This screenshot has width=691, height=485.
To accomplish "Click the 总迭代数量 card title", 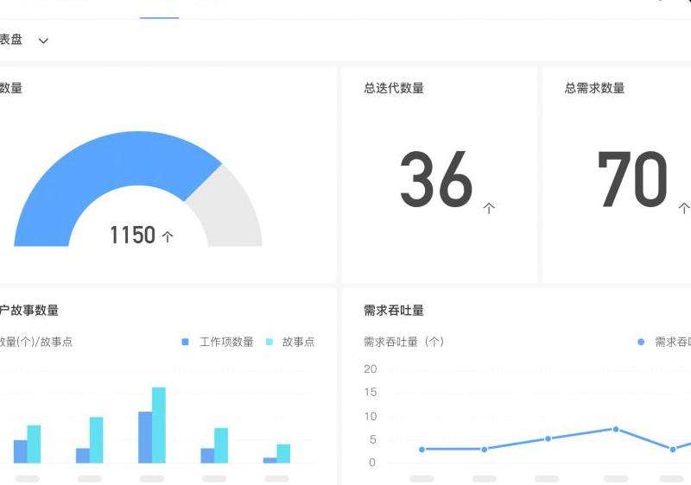I will tap(394, 88).
